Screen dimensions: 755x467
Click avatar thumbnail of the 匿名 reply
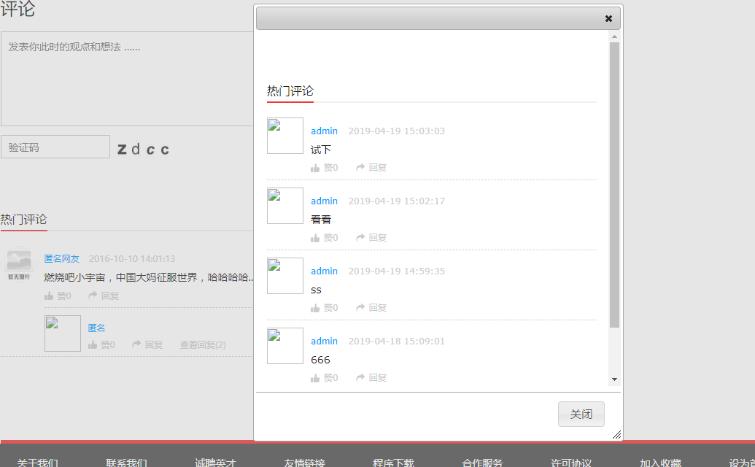(x=63, y=333)
